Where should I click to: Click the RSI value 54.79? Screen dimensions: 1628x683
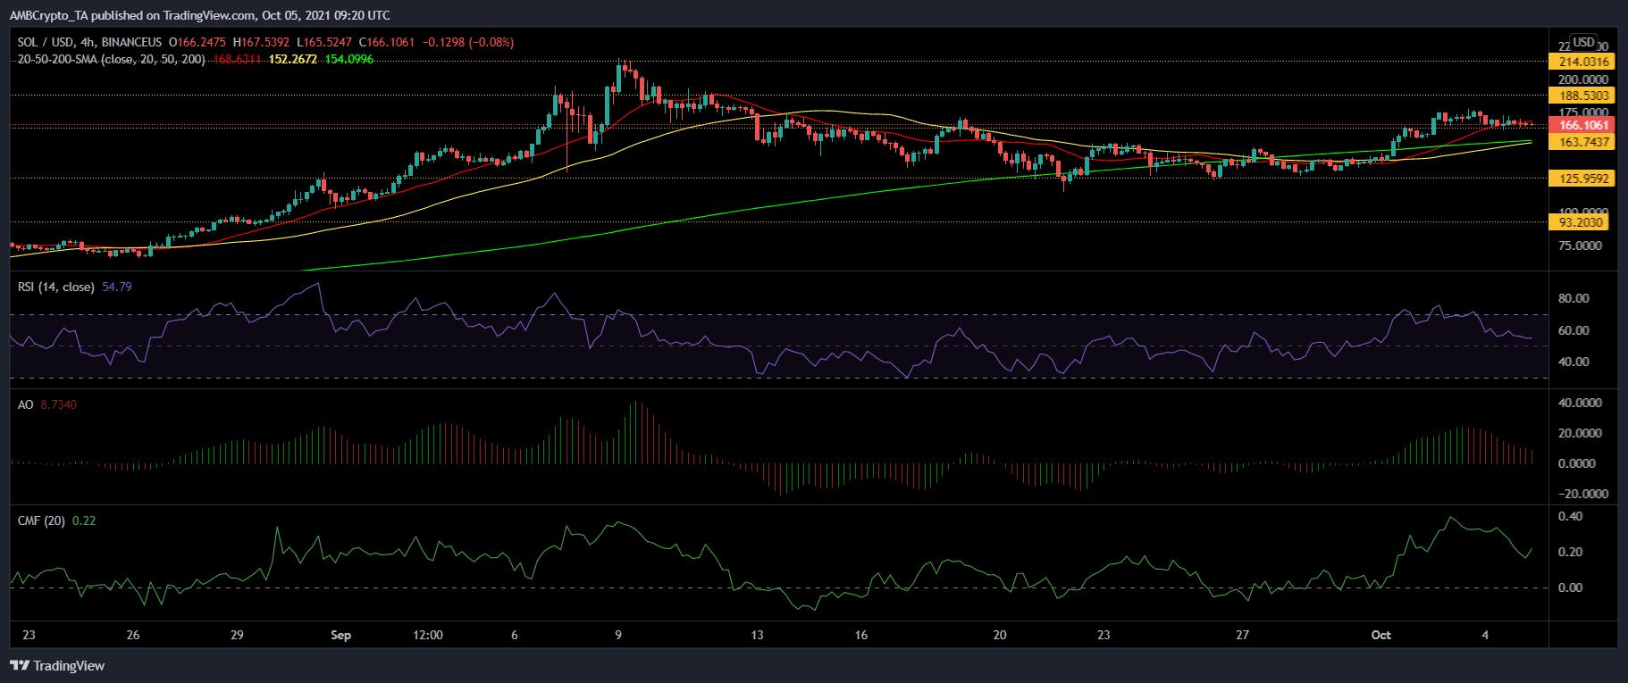(117, 287)
